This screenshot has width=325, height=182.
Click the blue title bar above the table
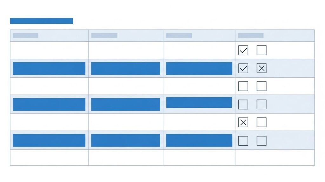coord(42,21)
